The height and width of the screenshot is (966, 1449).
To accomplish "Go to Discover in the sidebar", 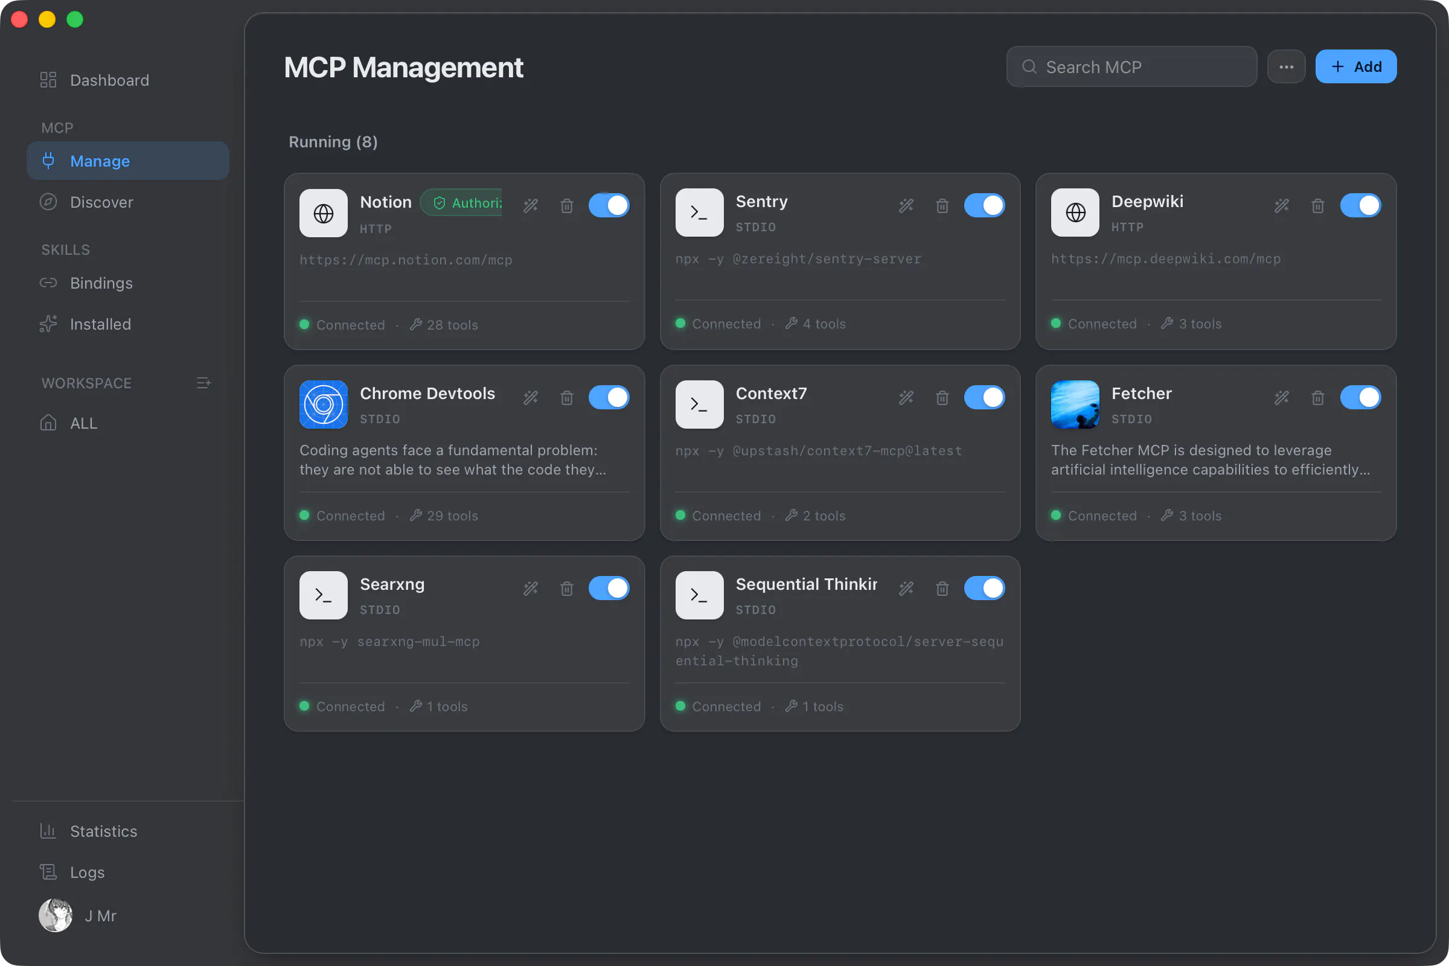I will click(x=128, y=202).
